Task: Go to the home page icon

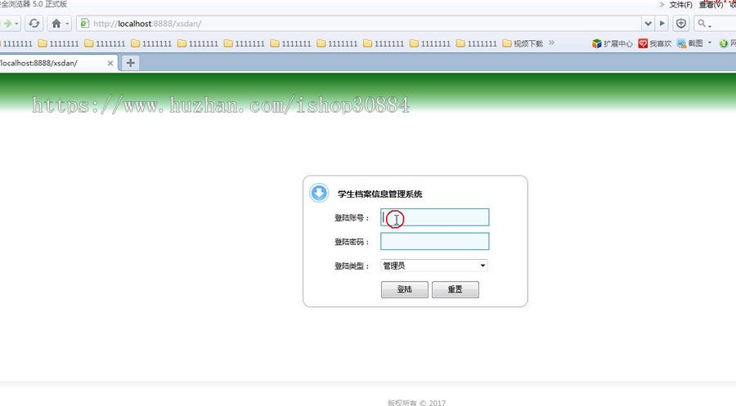Action: (x=56, y=24)
